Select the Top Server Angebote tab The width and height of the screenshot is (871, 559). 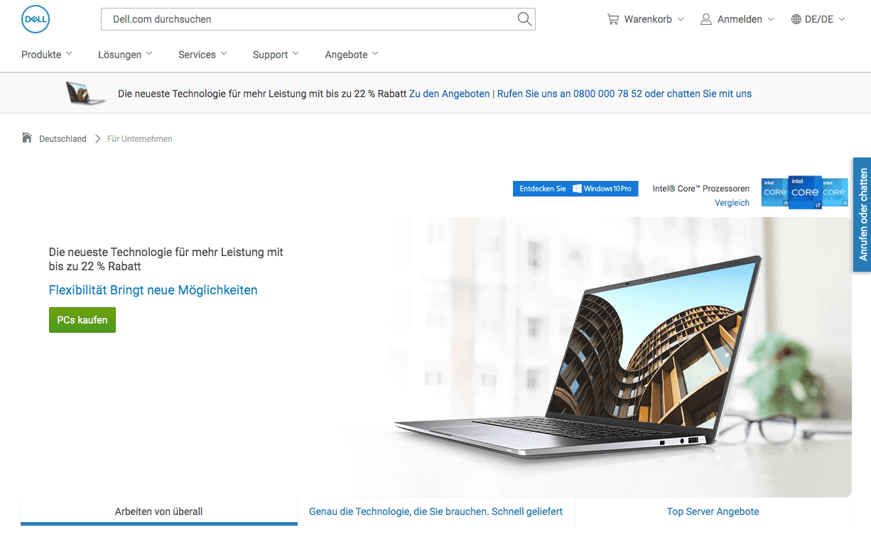pos(713,511)
